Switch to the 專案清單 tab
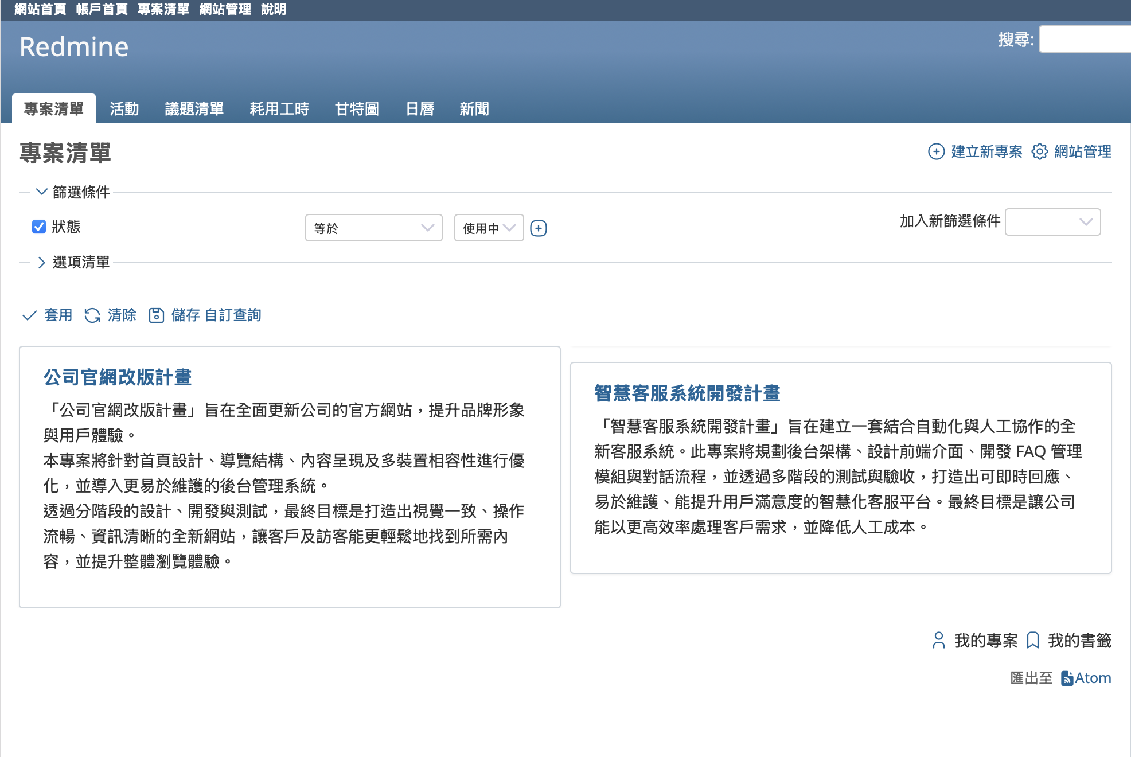This screenshot has height=757, width=1131. point(54,108)
